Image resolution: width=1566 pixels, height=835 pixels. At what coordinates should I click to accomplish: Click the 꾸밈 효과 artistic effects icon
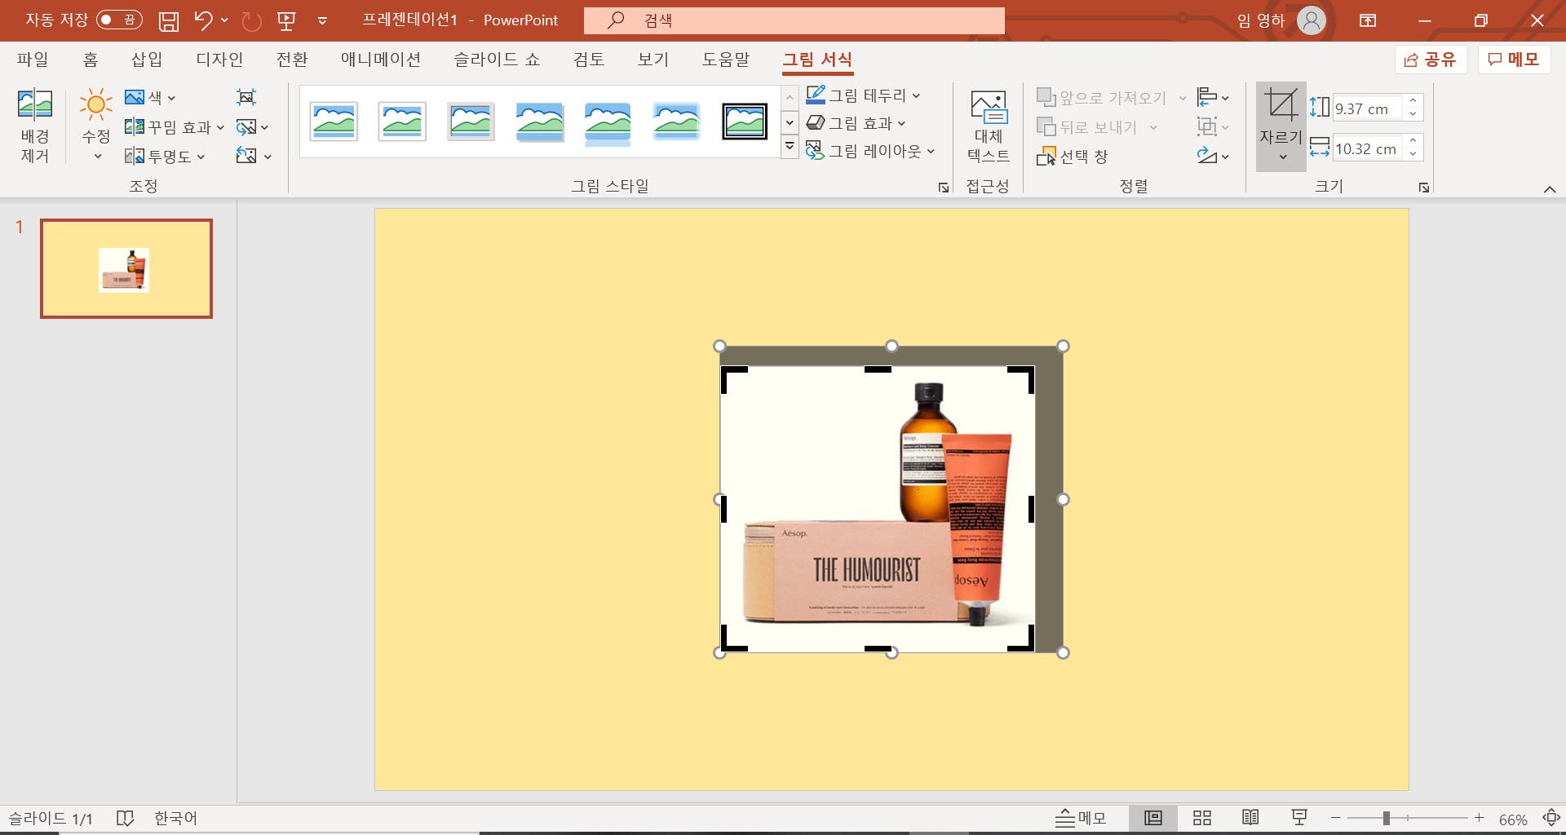click(x=135, y=126)
